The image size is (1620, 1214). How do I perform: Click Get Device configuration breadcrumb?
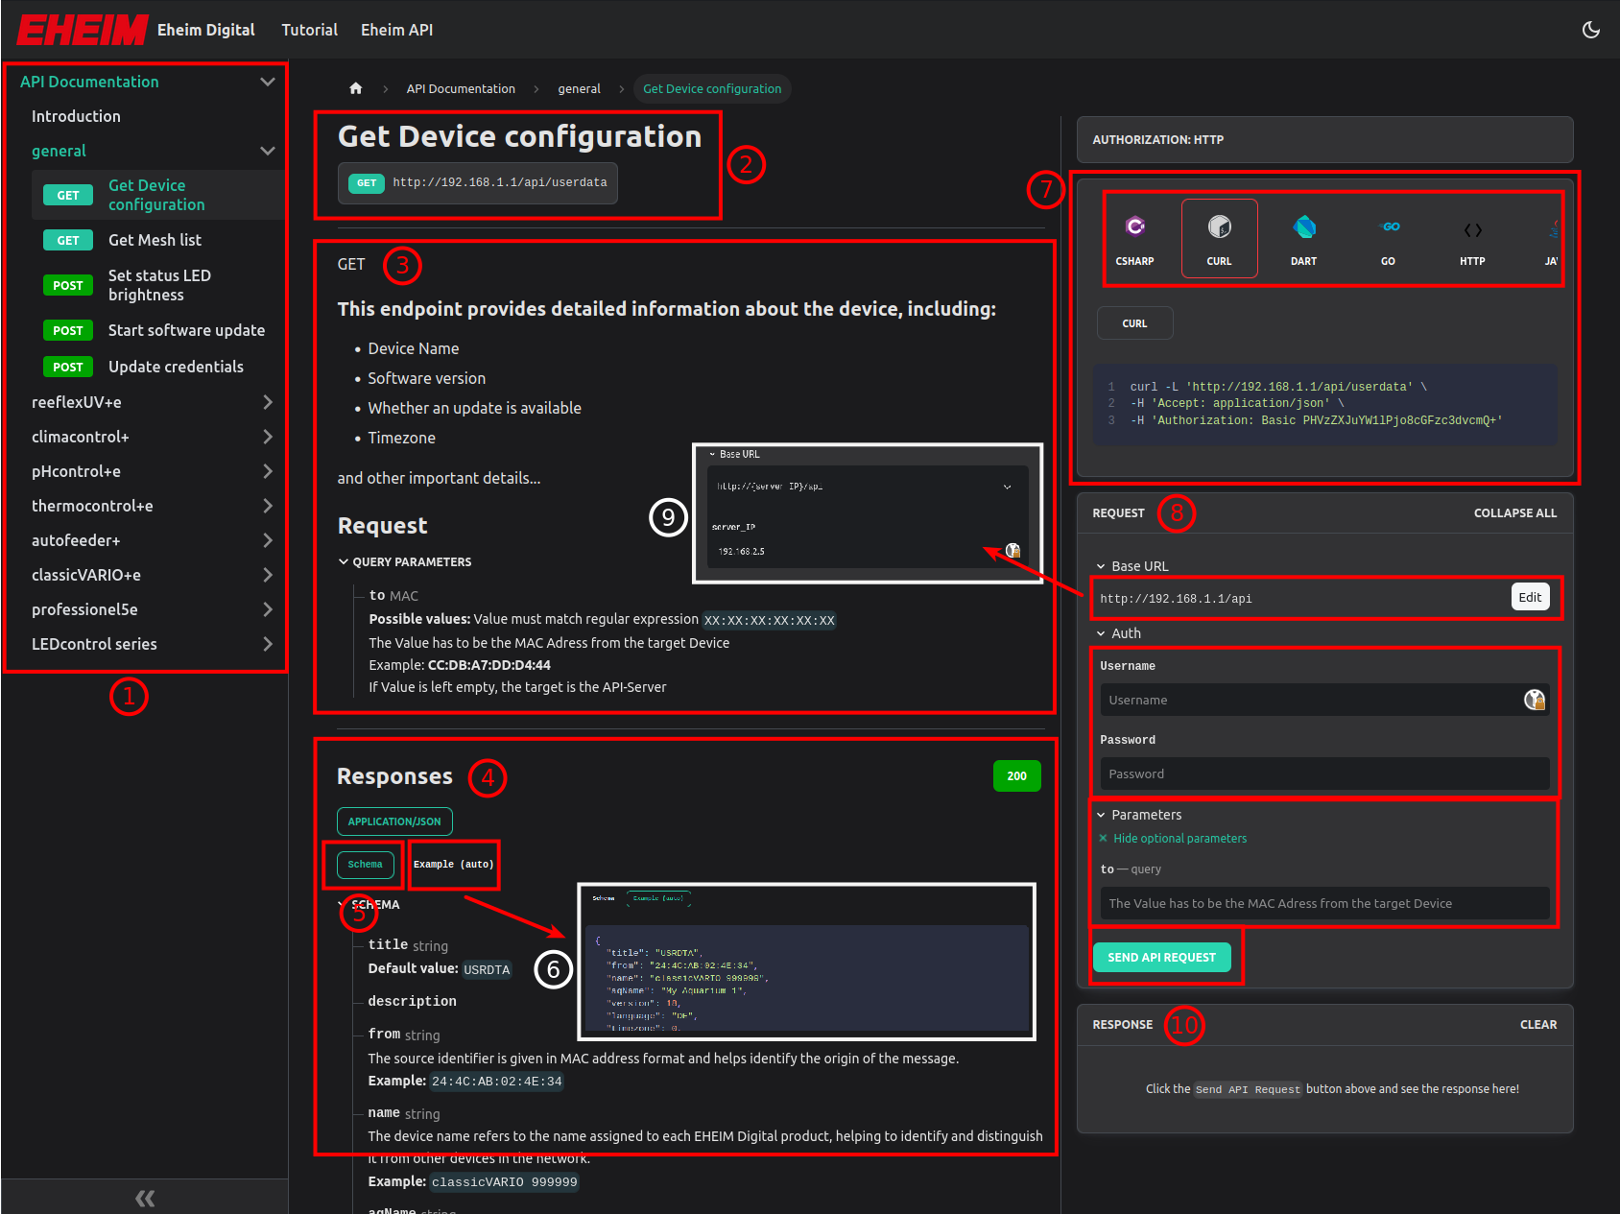tap(712, 88)
